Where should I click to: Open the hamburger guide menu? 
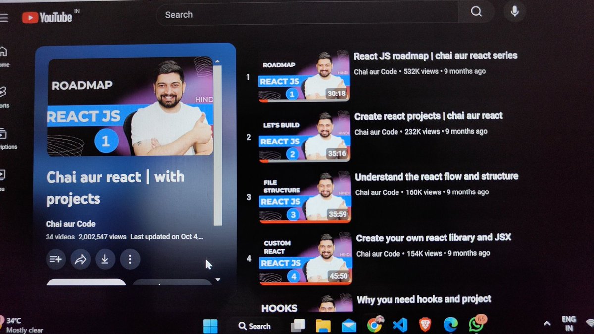4,18
